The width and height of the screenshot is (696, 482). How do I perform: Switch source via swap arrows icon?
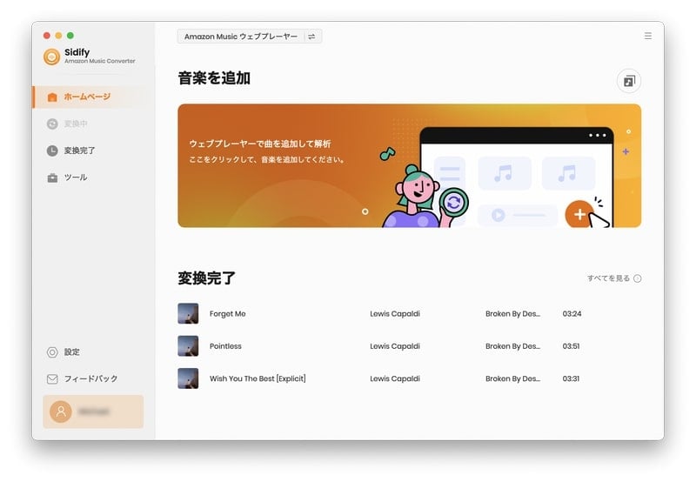311,37
